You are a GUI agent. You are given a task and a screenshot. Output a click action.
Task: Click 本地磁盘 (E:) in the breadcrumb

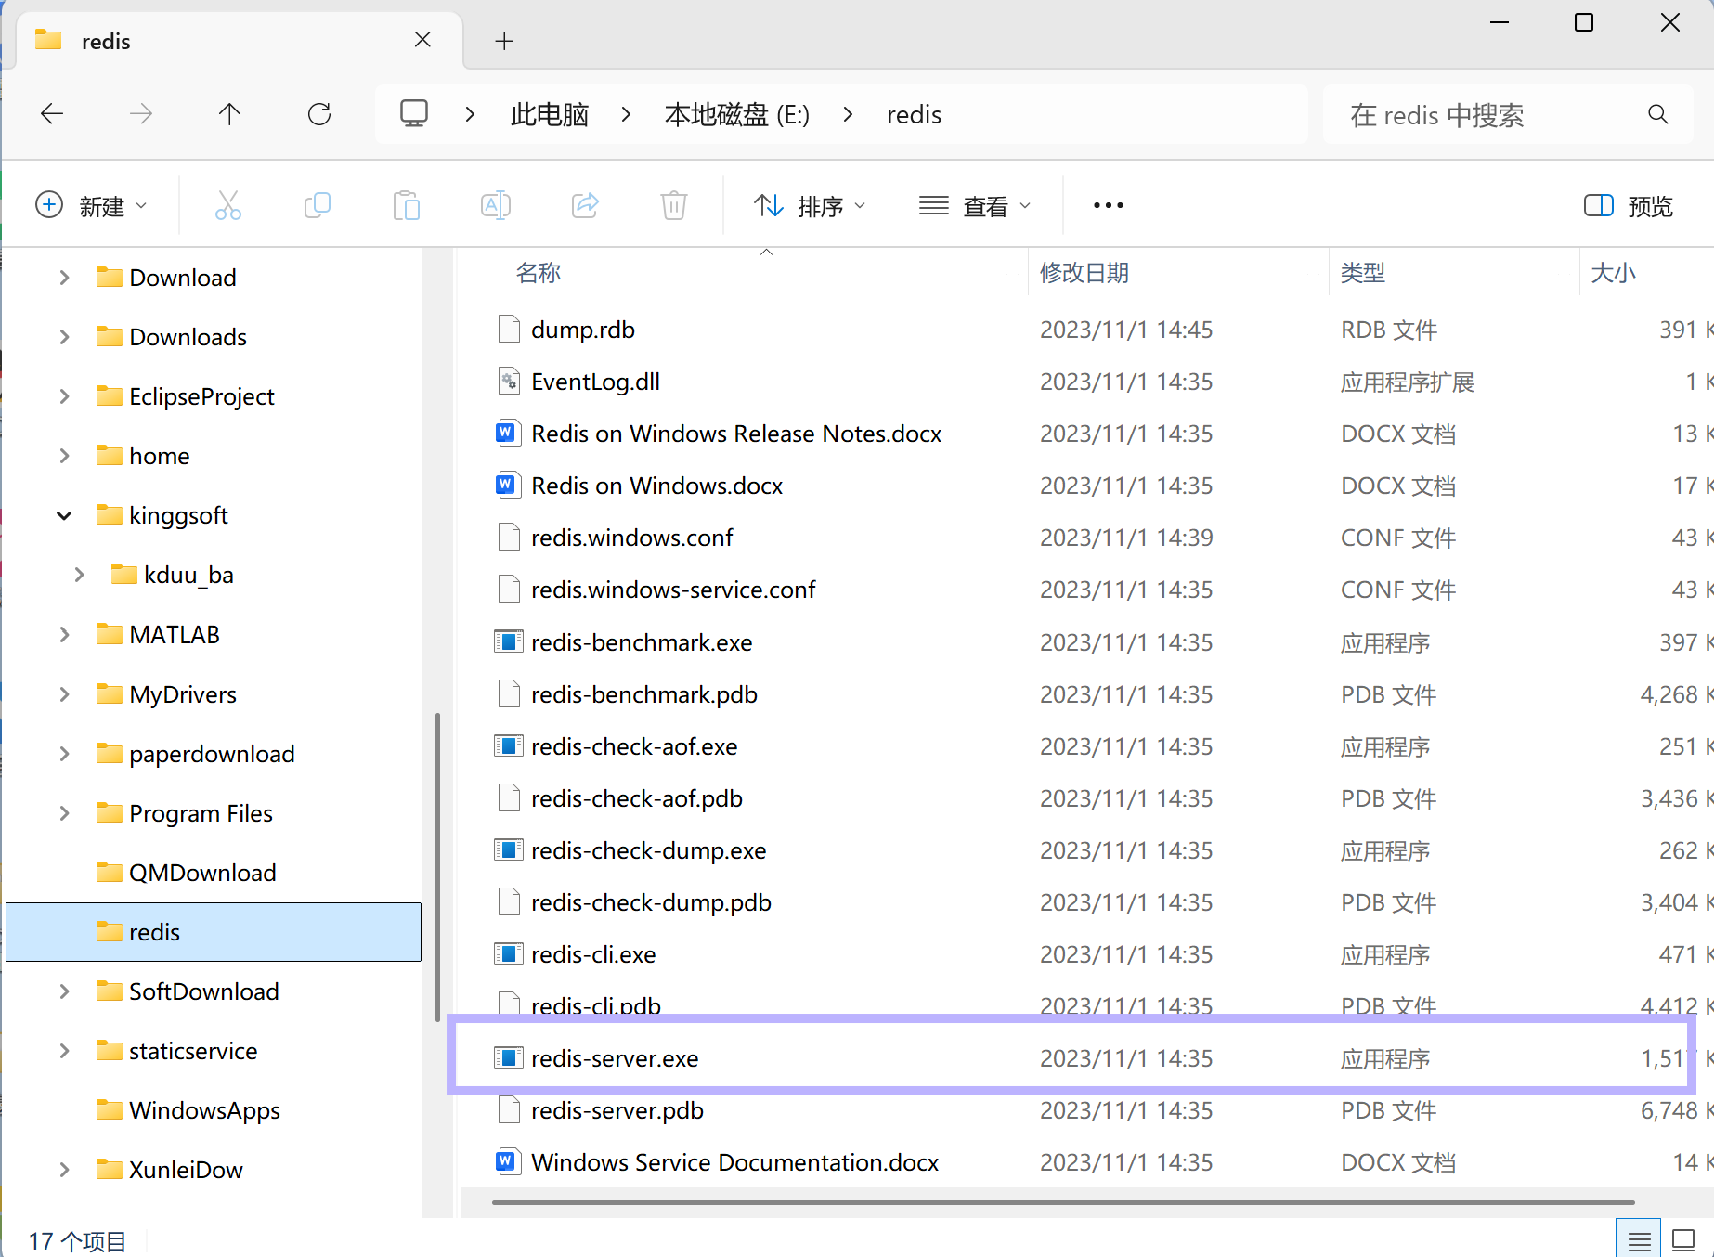(x=737, y=114)
